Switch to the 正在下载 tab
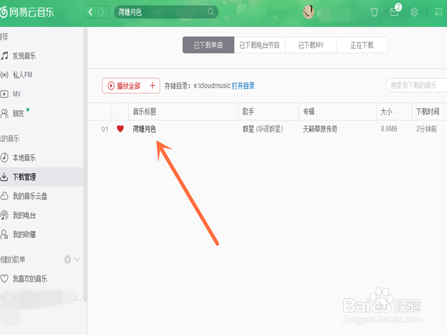 point(362,45)
